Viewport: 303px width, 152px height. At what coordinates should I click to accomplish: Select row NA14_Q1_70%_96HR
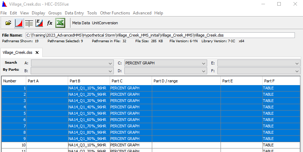pyautogui.click(x=151, y=126)
